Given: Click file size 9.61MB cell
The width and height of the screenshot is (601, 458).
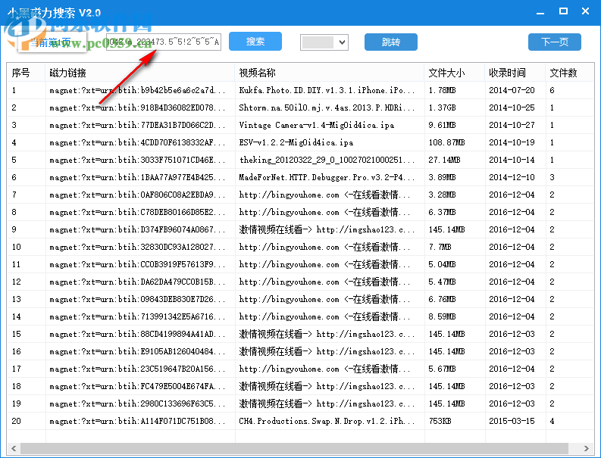Looking at the screenshot, I should click(x=442, y=125).
